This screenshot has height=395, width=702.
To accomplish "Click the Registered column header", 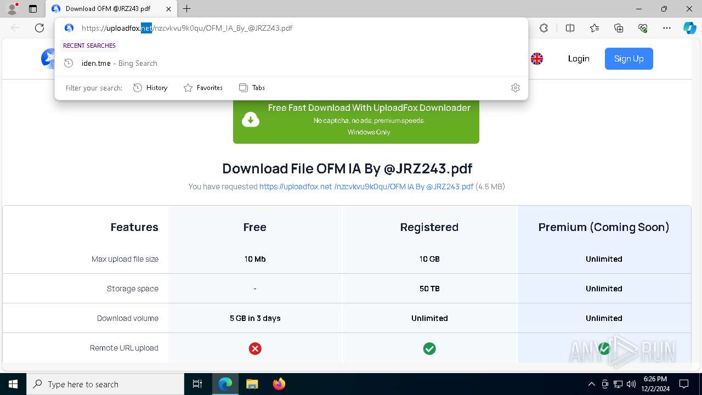I will click(x=429, y=227).
